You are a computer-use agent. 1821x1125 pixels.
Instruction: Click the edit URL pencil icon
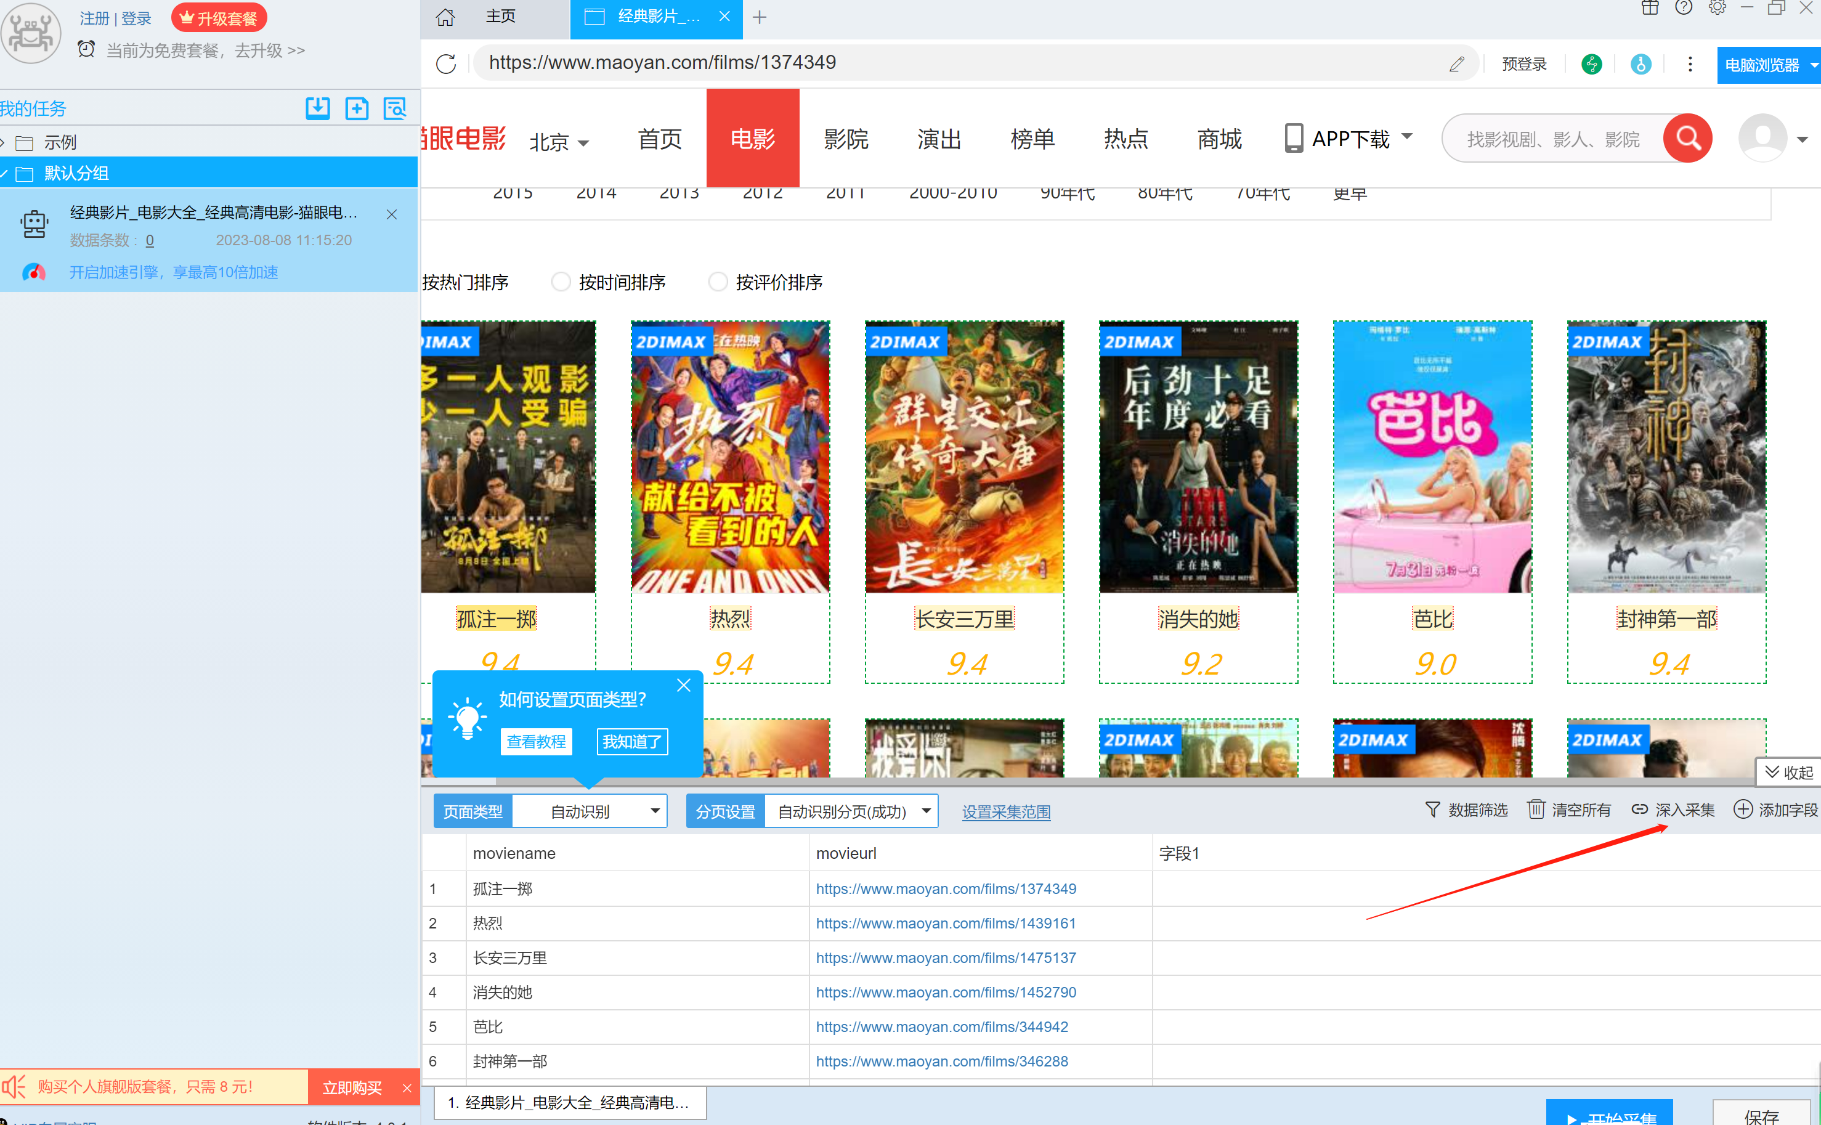[x=1456, y=64]
